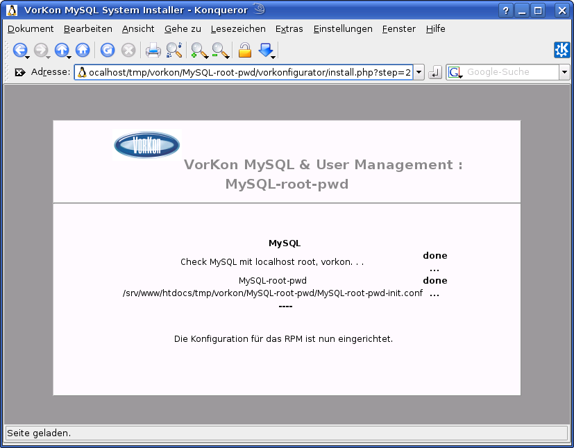Open the Google-Suche search engine dropdown
The width and height of the screenshot is (574, 448).
[455, 72]
